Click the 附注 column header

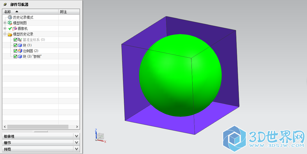pos(69,12)
